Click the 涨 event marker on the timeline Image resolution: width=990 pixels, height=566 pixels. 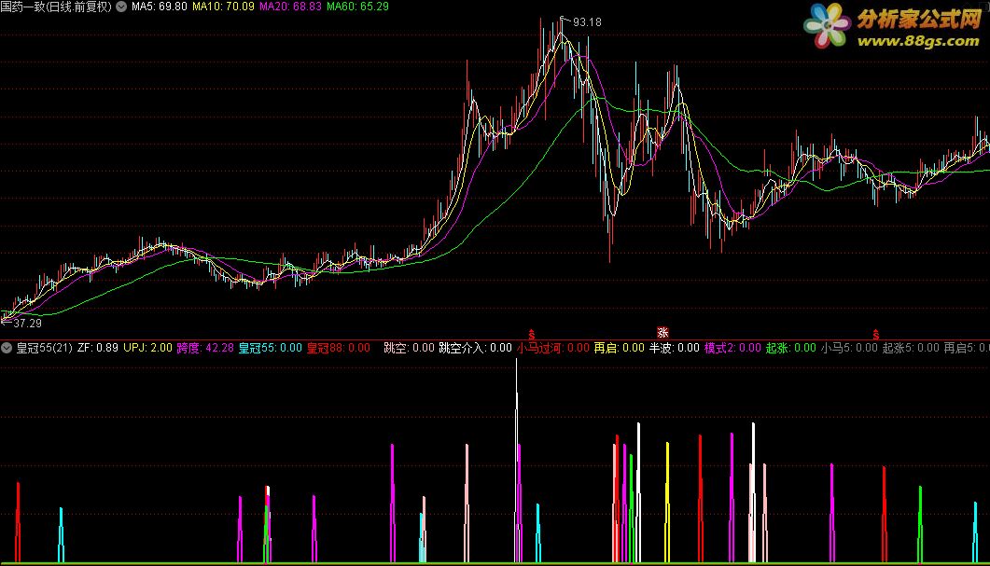tap(662, 333)
